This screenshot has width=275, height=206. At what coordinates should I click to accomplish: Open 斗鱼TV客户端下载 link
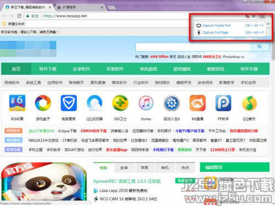pos(190,131)
